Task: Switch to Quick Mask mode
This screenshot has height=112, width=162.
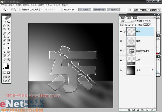Action: point(8,73)
